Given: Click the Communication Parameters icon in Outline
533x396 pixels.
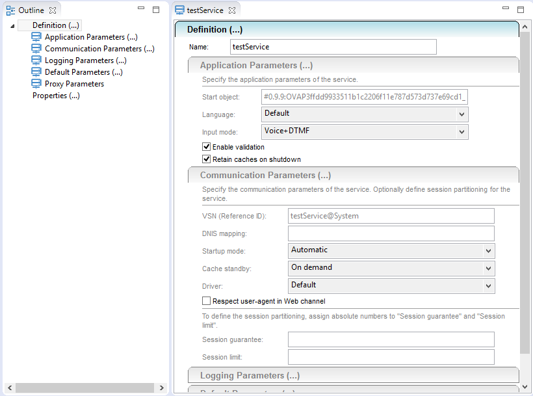Looking at the screenshot, I should point(36,49).
